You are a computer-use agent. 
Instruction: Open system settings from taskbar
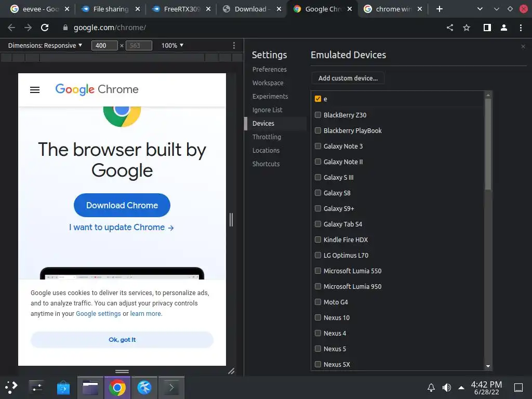coord(36,388)
